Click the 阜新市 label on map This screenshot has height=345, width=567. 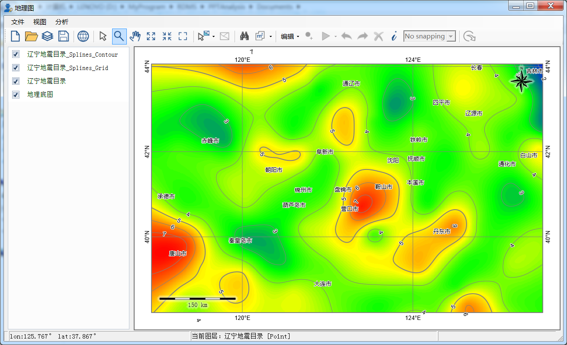[x=325, y=152]
